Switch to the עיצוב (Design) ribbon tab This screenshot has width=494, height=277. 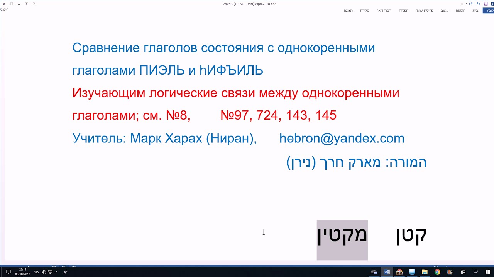click(x=445, y=10)
